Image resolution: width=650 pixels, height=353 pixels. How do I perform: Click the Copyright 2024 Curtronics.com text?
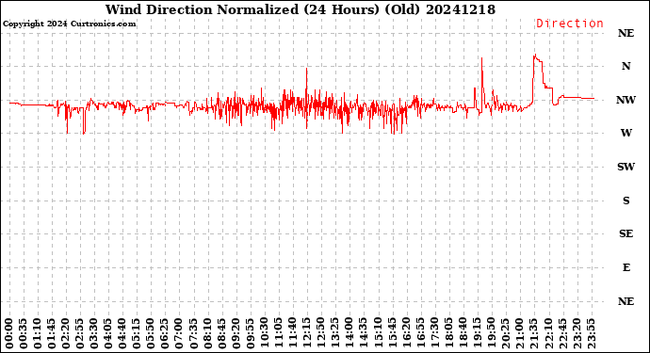[x=69, y=24]
